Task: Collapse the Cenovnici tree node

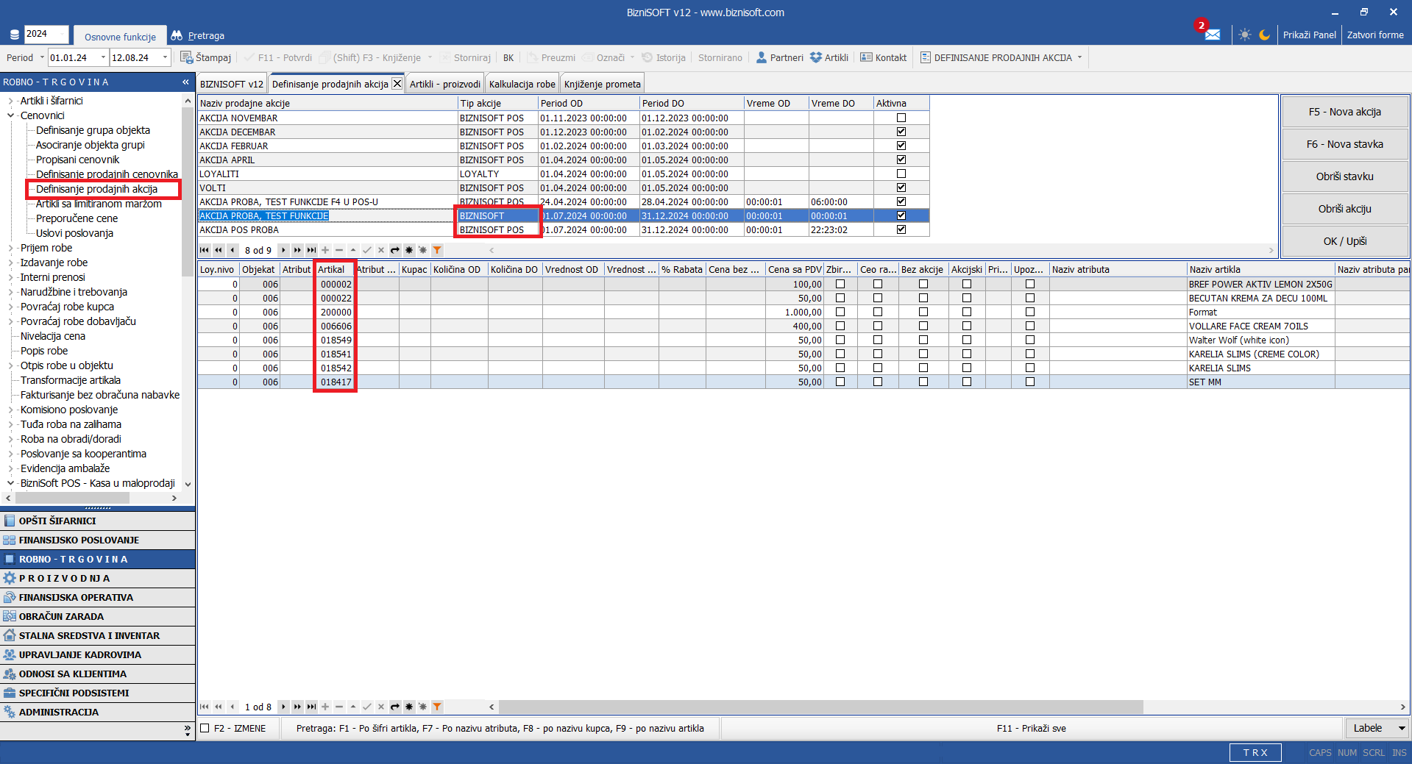Action: coord(10,115)
